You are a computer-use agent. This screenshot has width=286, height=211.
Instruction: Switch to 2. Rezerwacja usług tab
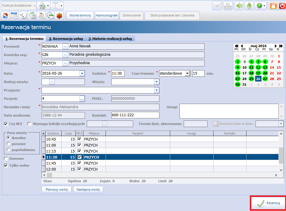tap(66, 39)
